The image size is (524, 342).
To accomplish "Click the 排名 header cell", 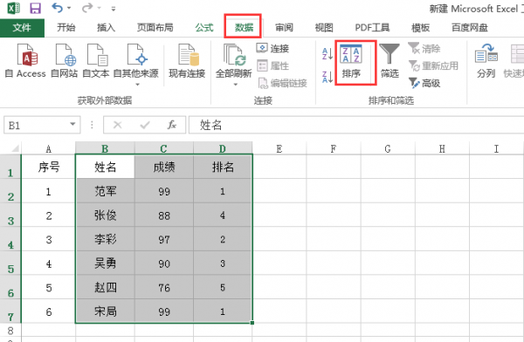I will click(x=223, y=167).
